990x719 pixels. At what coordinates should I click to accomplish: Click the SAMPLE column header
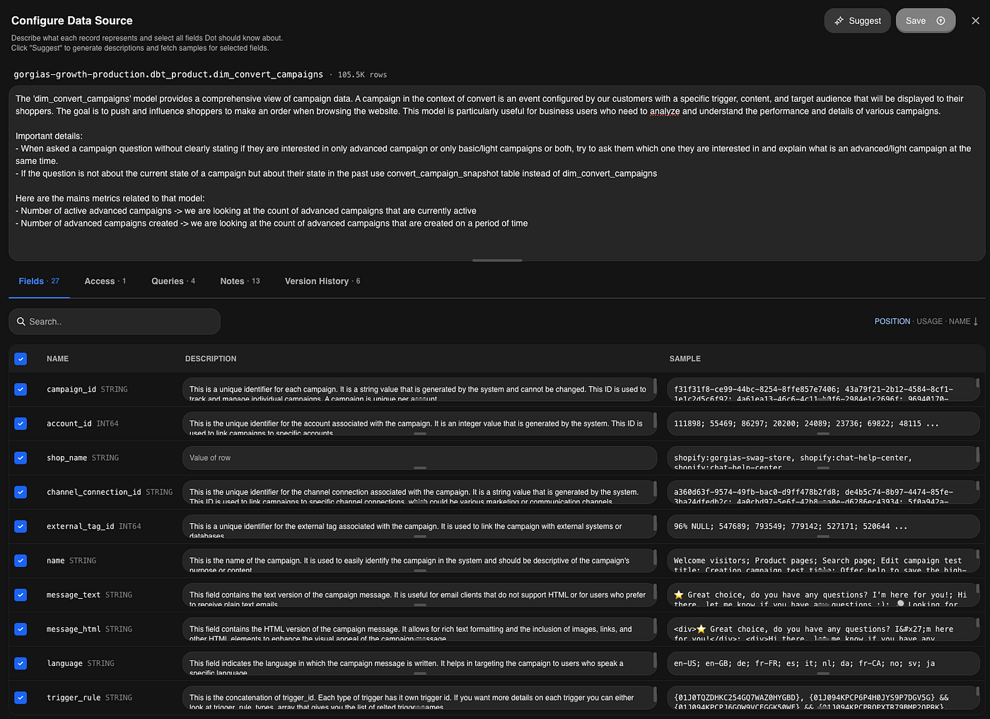[x=685, y=359]
